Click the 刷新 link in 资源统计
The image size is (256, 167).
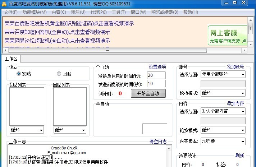click(x=239, y=156)
